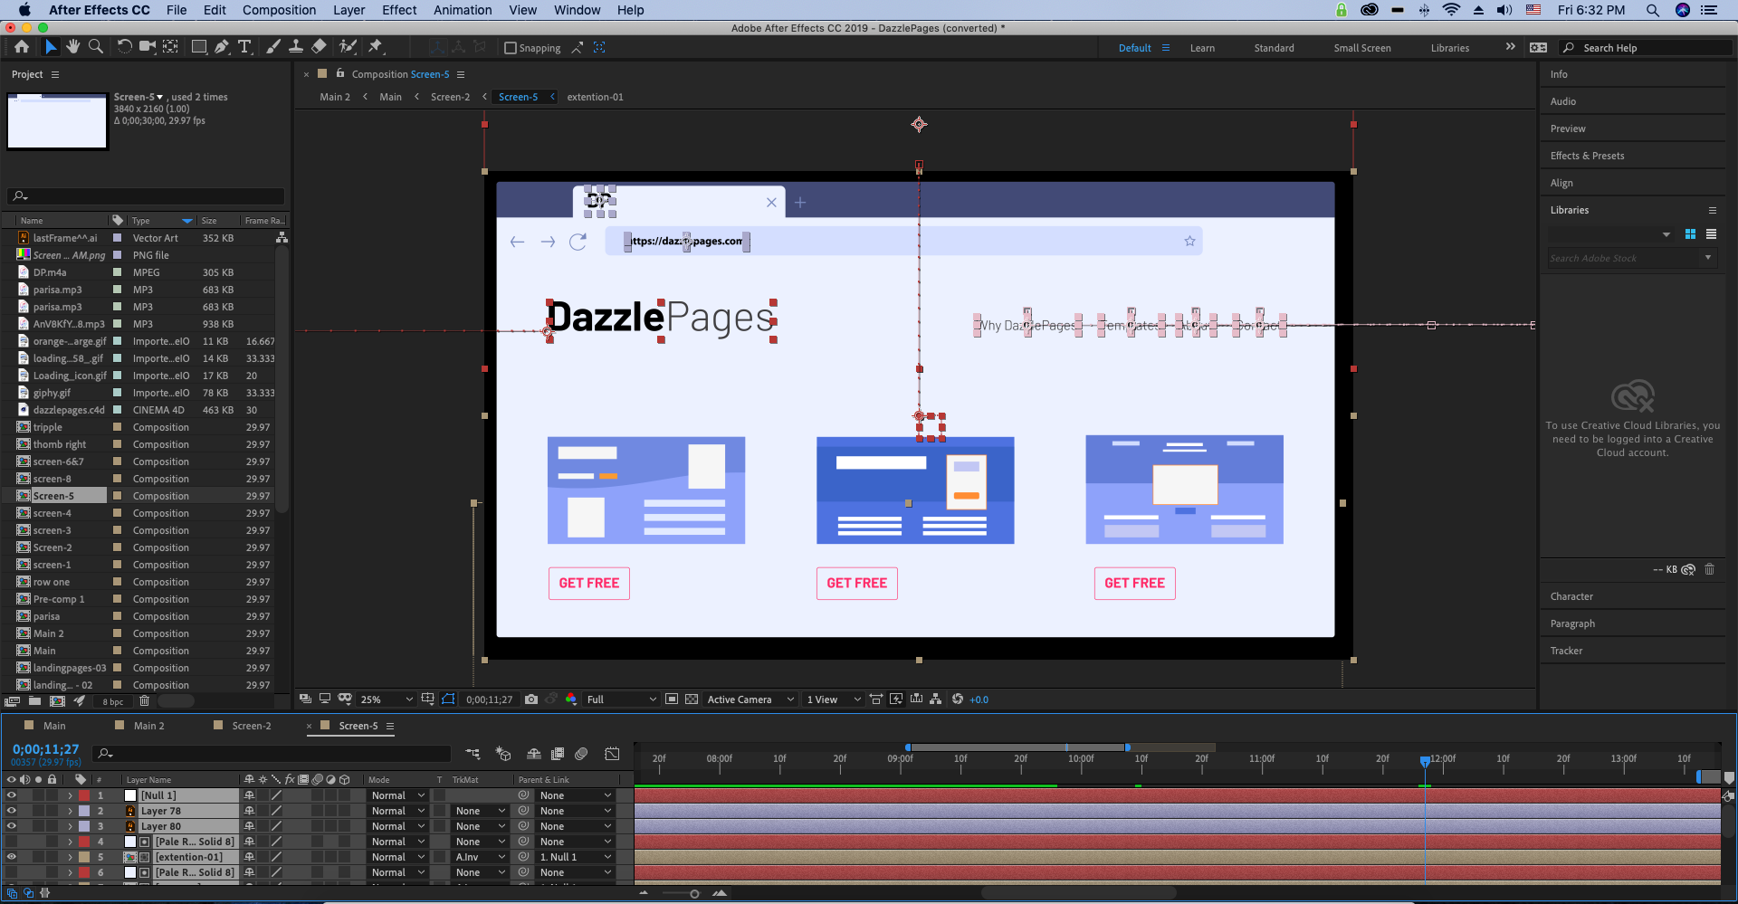Create a new folder in Project panel
Viewport: 1738px width, 904px height.
click(x=34, y=701)
